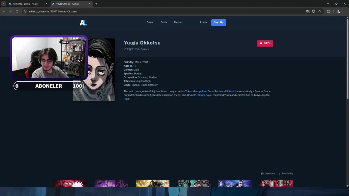349x196 pixels.
Task: Close the numbitto's profile tab
Action: [47, 4]
